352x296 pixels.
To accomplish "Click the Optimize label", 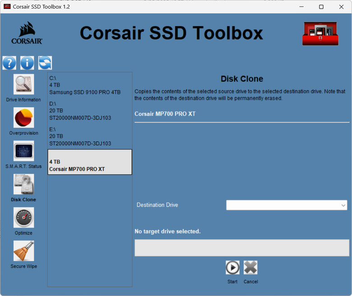I will 23,233.
